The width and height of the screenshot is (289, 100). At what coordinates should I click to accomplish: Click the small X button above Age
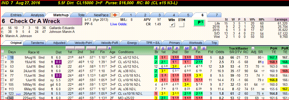(x=110, y=48)
